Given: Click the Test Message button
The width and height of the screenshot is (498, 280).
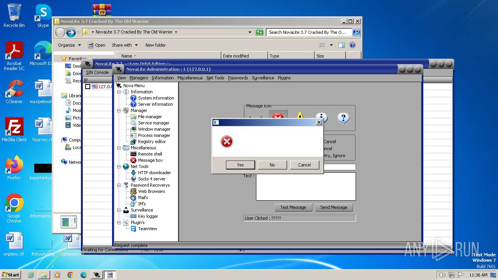Looking at the screenshot, I should 293,207.
